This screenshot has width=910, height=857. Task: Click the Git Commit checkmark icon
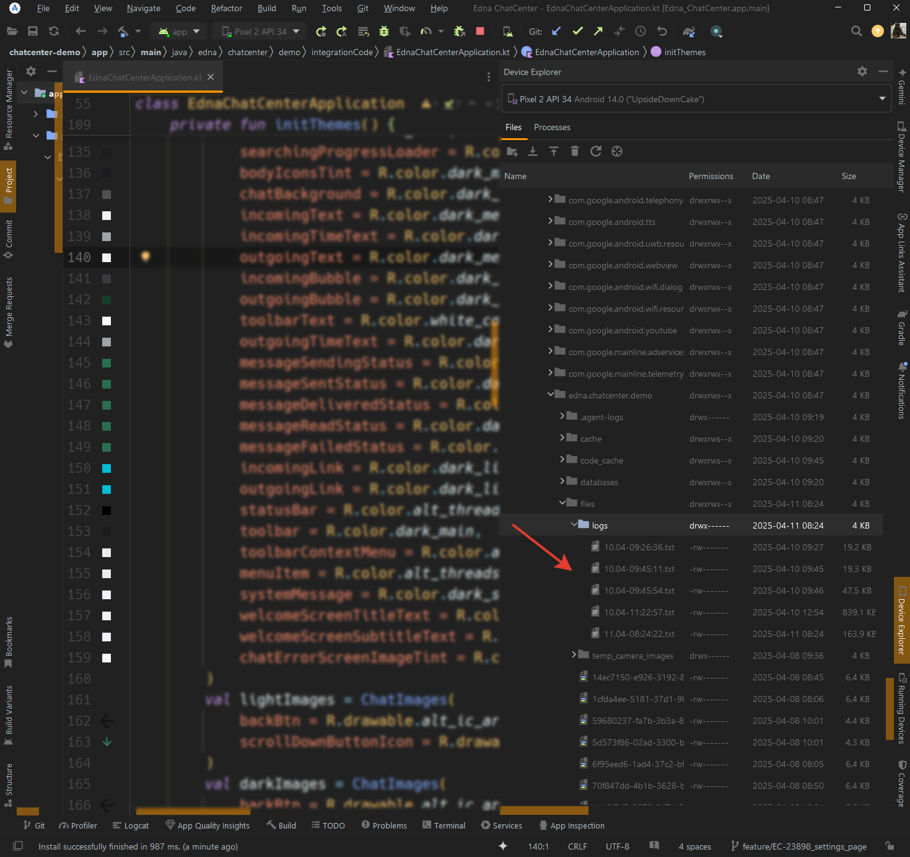[577, 32]
